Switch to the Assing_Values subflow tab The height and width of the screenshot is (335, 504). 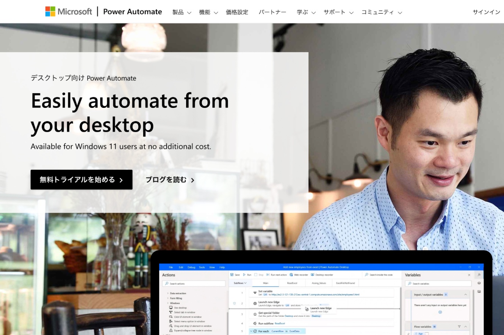pyautogui.click(x=319, y=283)
